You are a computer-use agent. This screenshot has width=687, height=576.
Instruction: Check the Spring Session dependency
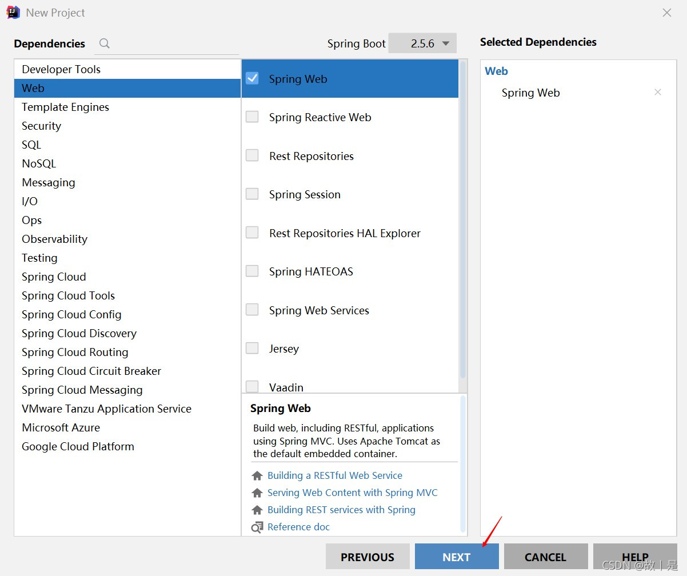(x=252, y=194)
